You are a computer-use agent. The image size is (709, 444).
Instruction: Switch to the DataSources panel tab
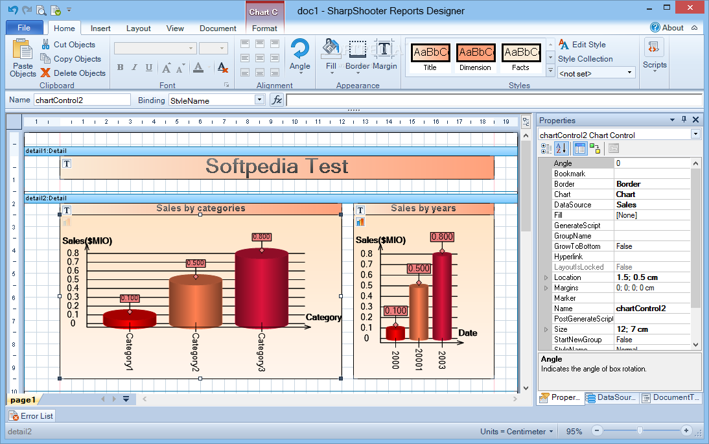(611, 397)
